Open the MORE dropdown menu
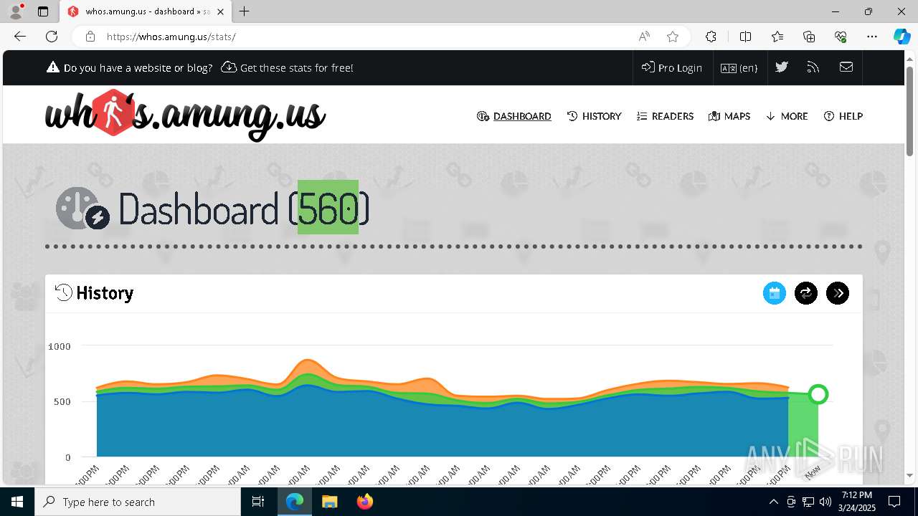This screenshot has width=918, height=516. (x=787, y=116)
